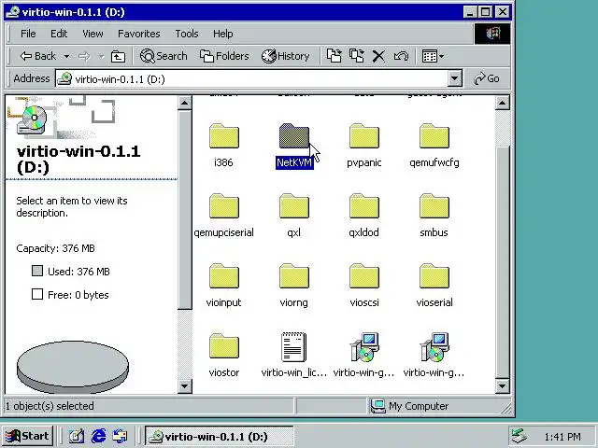Open the File menu
Screen dimensions: 598x448
coord(28,34)
